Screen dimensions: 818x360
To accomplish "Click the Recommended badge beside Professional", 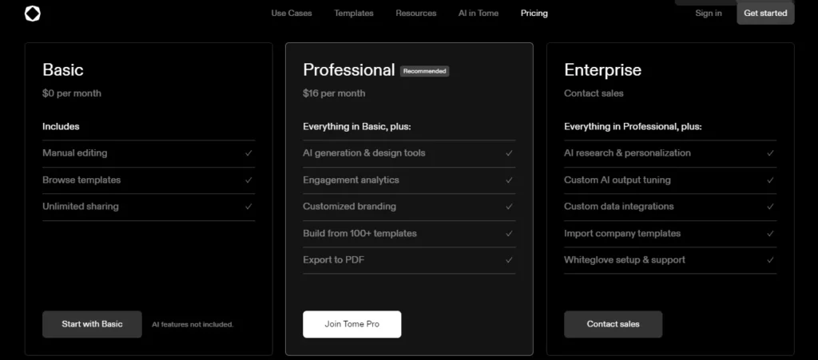I will [425, 71].
